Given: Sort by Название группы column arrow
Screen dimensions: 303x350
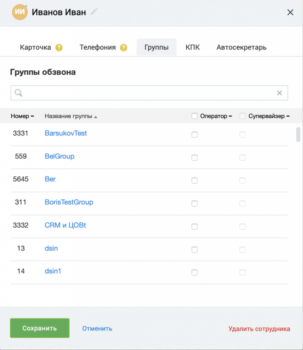Looking at the screenshot, I should pos(96,117).
